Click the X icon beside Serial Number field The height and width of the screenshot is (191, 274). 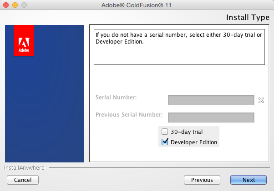pos(261,100)
